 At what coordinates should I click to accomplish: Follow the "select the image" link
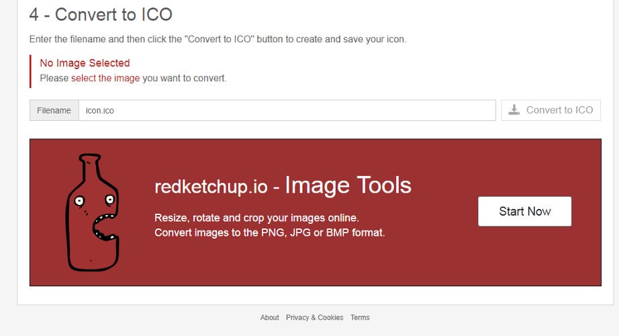point(105,78)
